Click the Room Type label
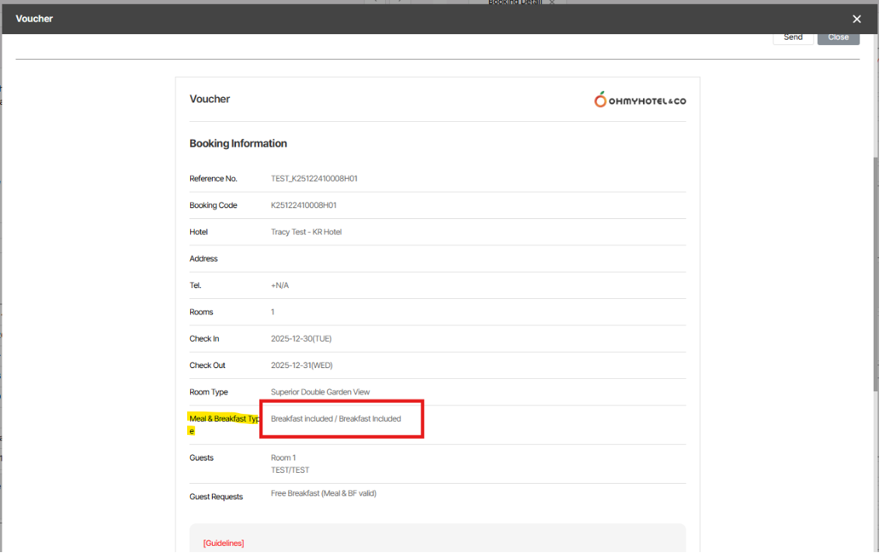The height and width of the screenshot is (556, 886). tap(209, 391)
